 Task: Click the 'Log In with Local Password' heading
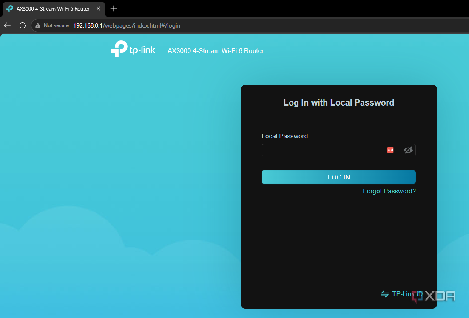pyautogui.click(x=339, y=103)
